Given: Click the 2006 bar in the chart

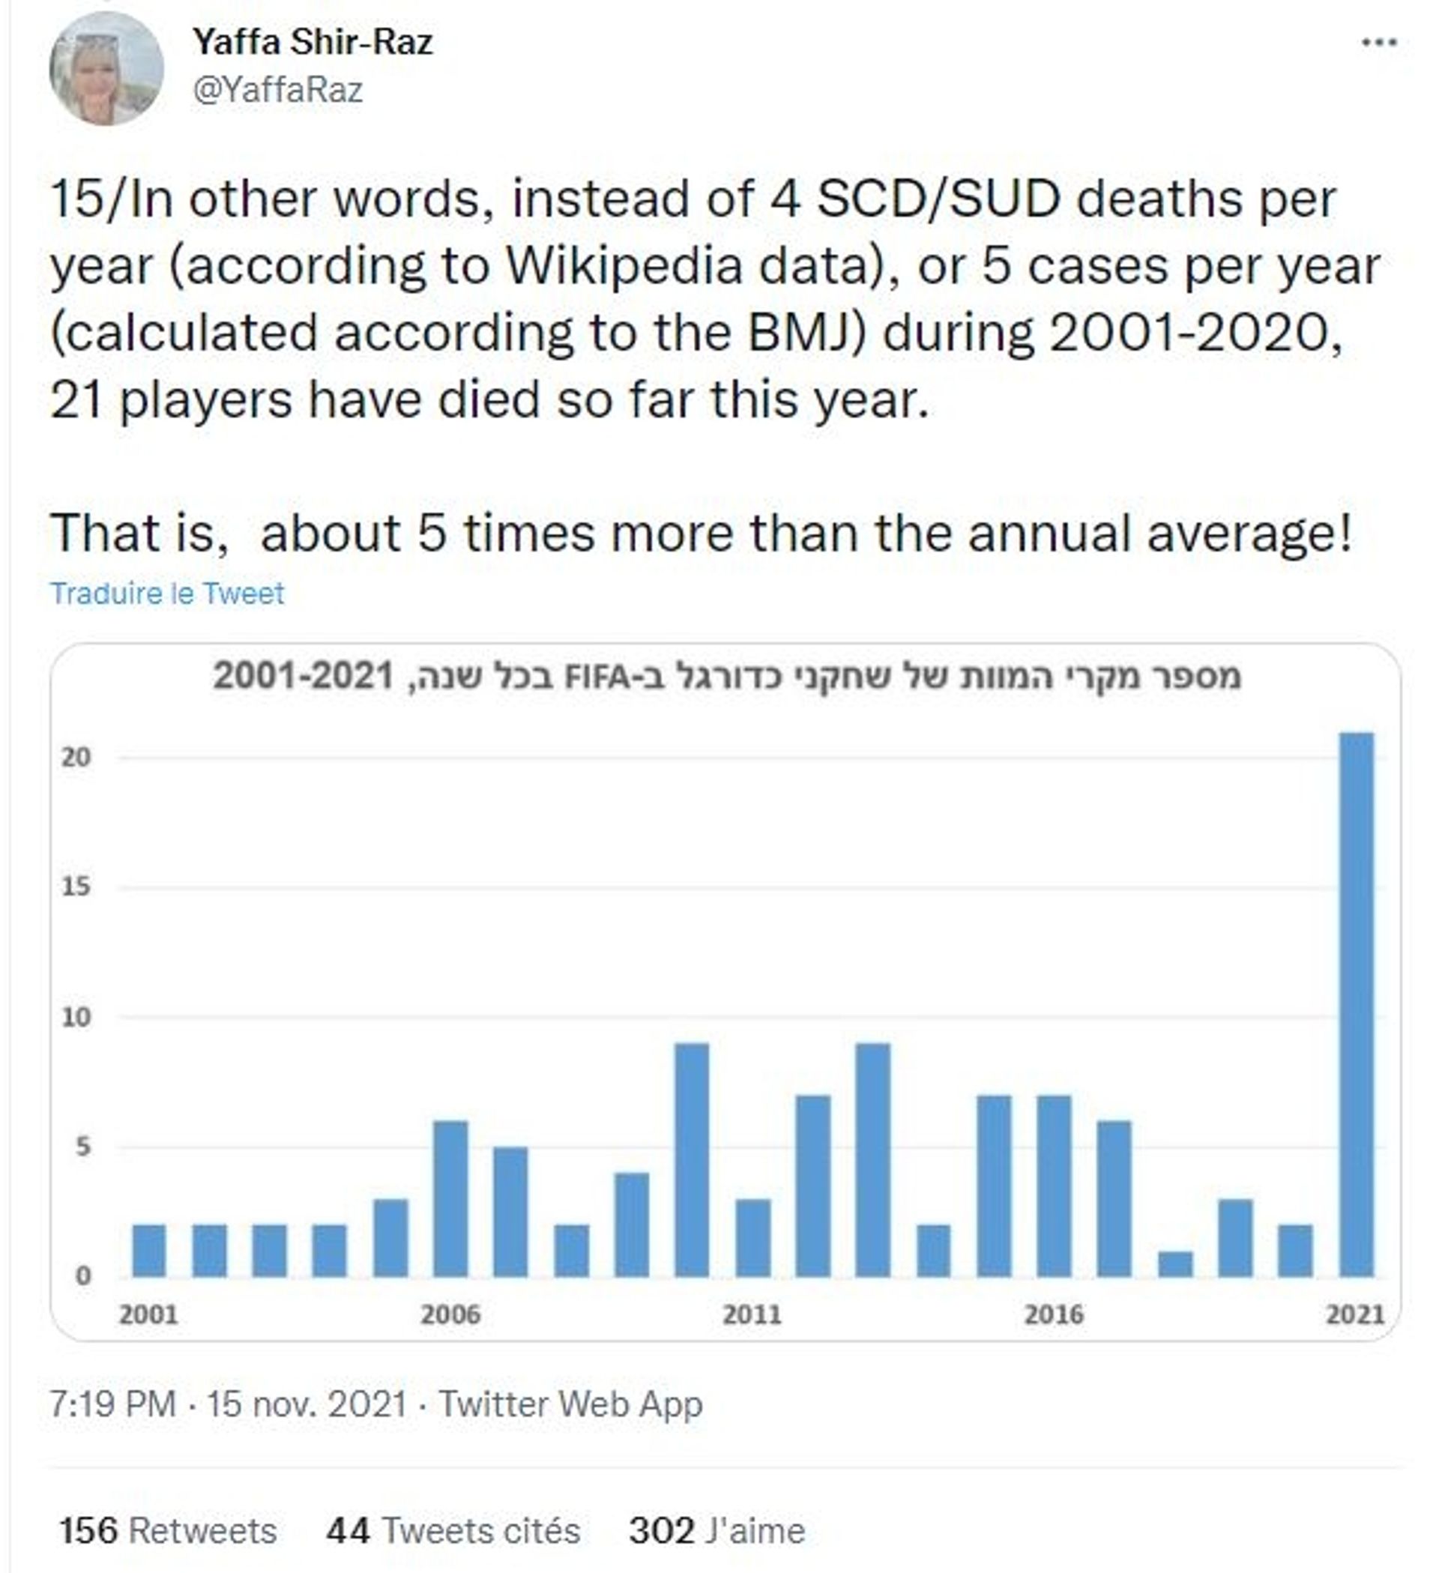Looking at the screenshot, I should [450, 1199].
